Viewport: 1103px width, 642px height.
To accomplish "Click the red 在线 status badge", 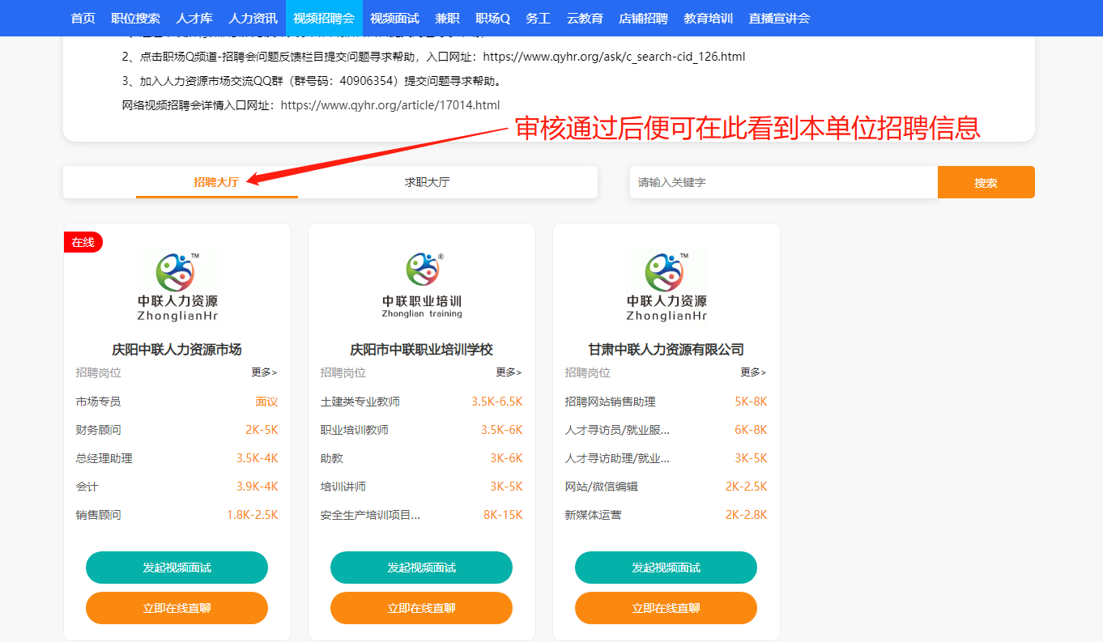I will click(x=83, y=242).
